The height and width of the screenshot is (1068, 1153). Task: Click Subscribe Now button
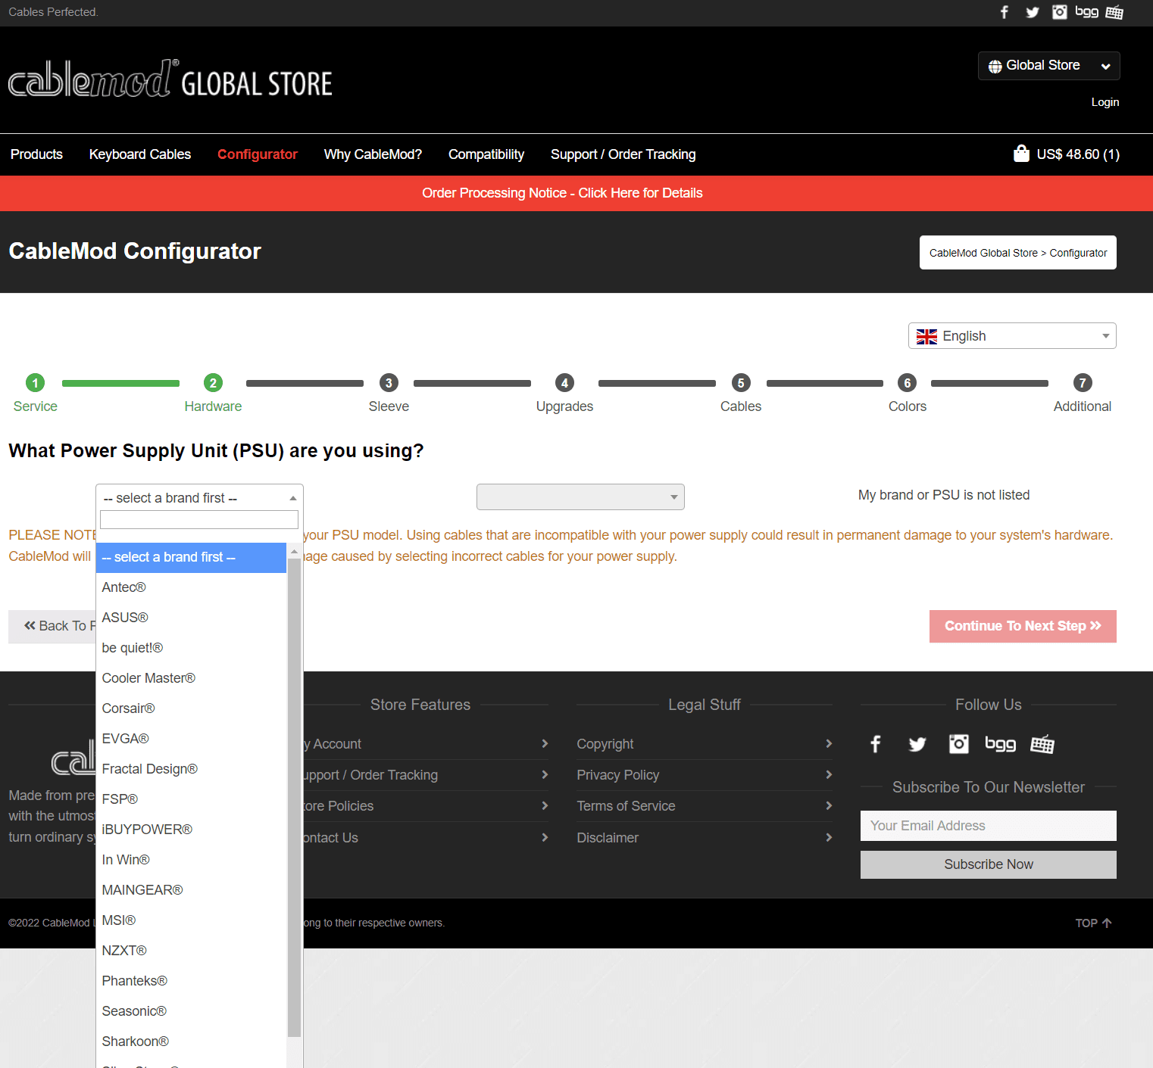pyautogui.click(x=989, y=864)
